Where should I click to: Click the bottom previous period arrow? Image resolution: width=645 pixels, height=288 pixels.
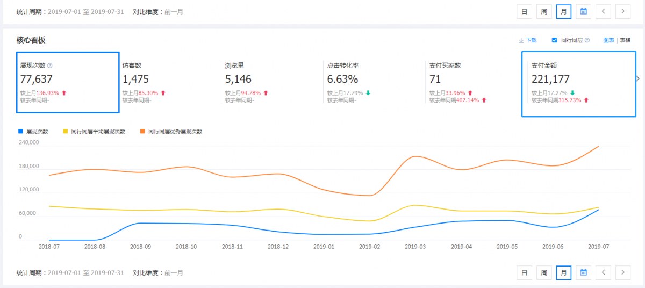pyautogui.click(x=603, y=272)
